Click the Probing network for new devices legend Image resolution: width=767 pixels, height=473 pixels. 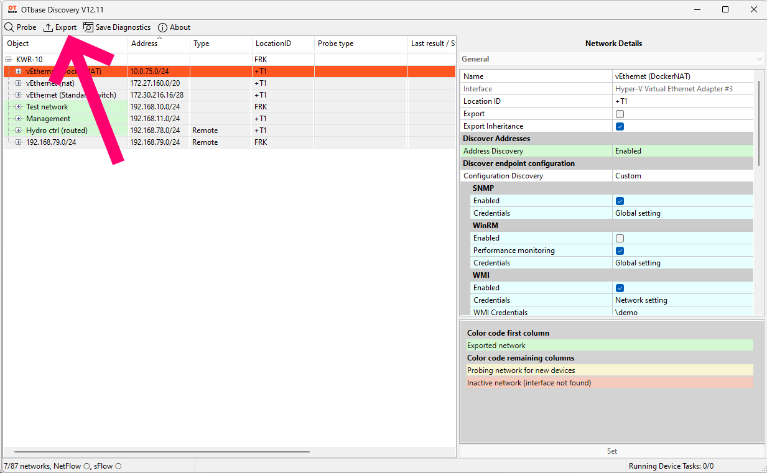(x=610, y=370)
